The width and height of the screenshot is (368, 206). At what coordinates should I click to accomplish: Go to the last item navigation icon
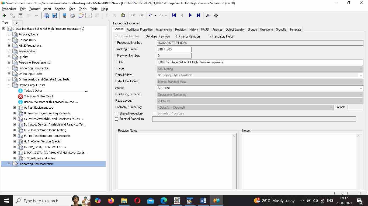[x=199, y=16]
